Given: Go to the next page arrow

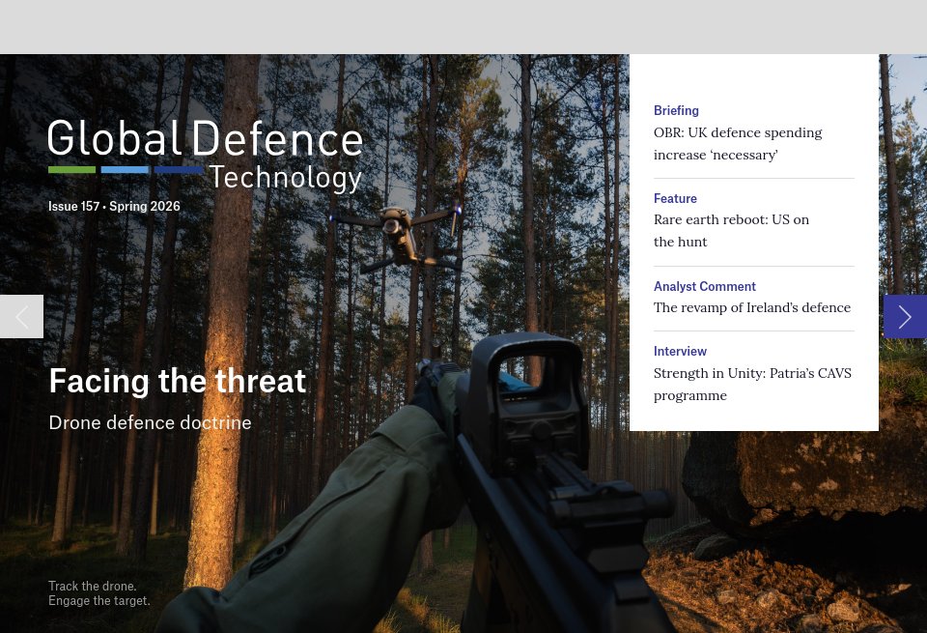Looking at the screenshot, I should pos(905,317).
